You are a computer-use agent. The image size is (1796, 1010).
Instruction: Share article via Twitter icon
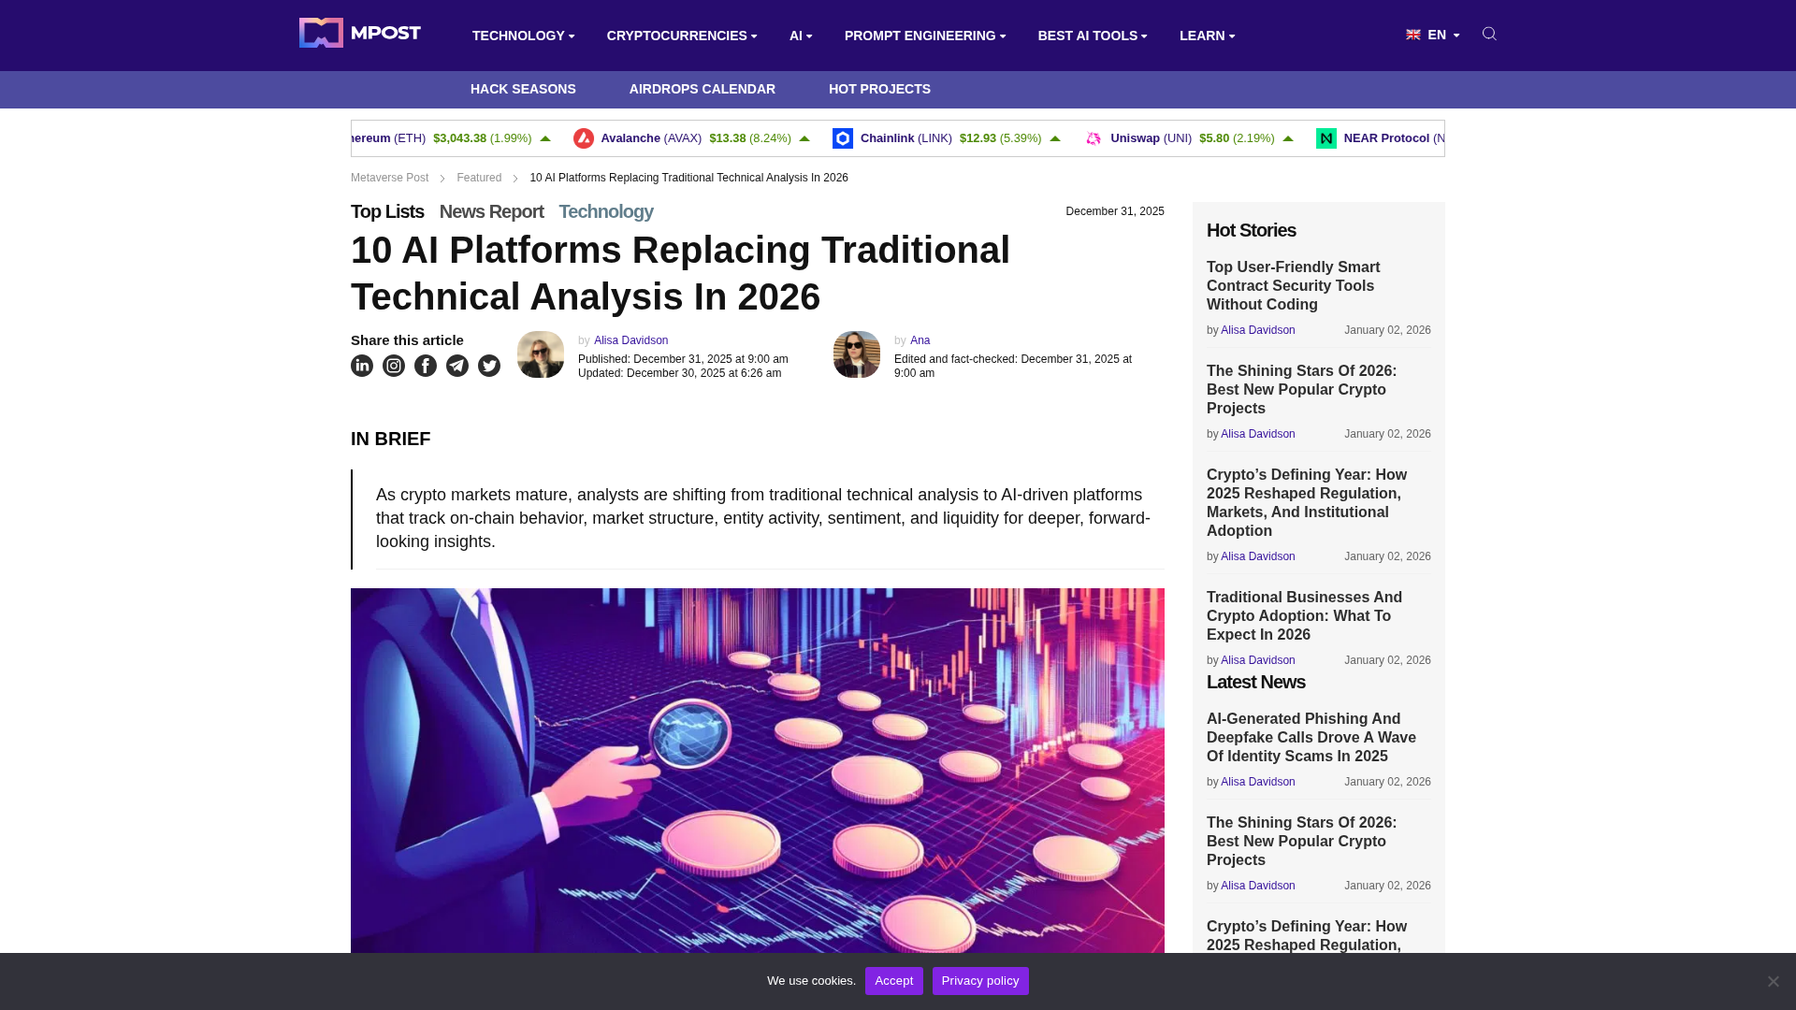coord(489,366)
